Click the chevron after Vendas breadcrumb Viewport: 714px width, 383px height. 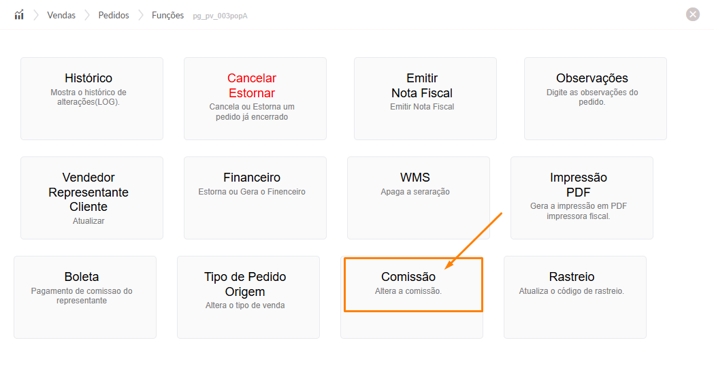(87, 15)
